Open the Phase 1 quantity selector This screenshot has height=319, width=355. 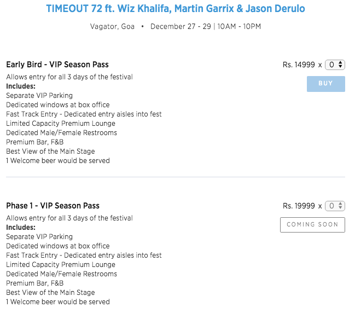click(335, 206)
